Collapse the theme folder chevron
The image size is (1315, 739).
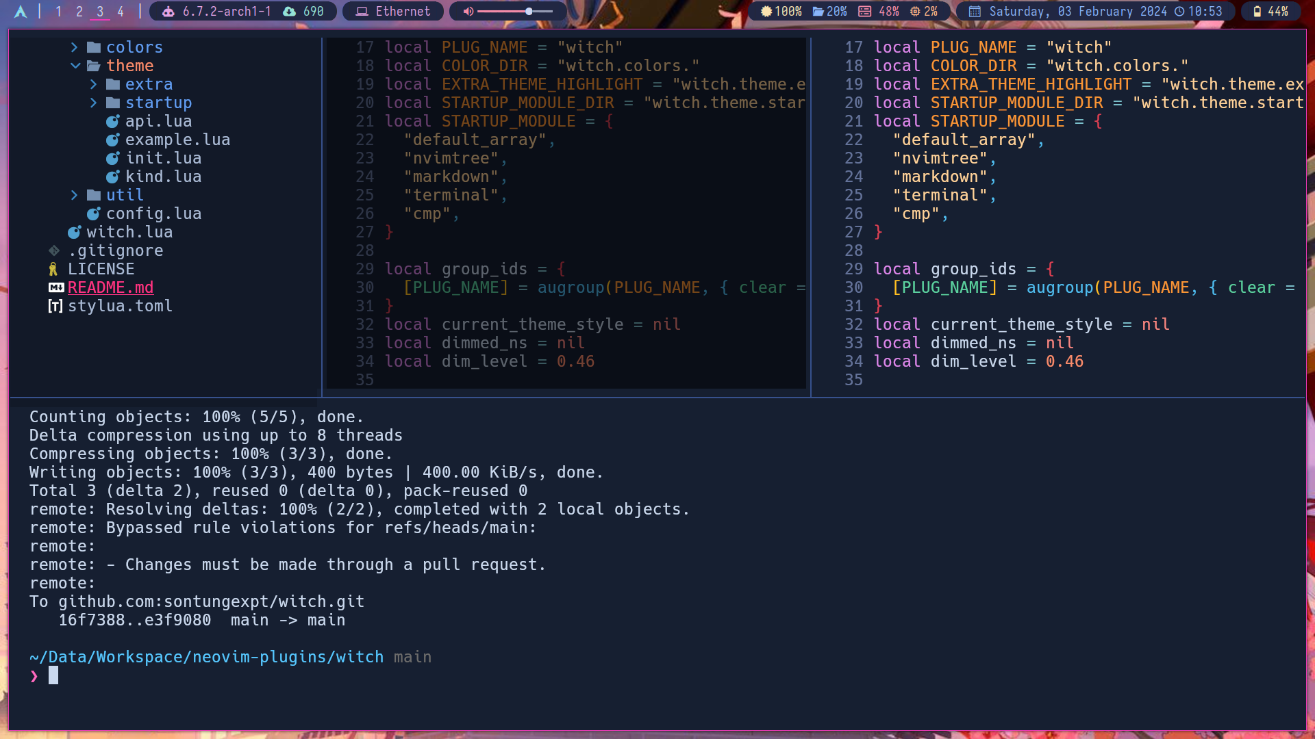point(75,66)
